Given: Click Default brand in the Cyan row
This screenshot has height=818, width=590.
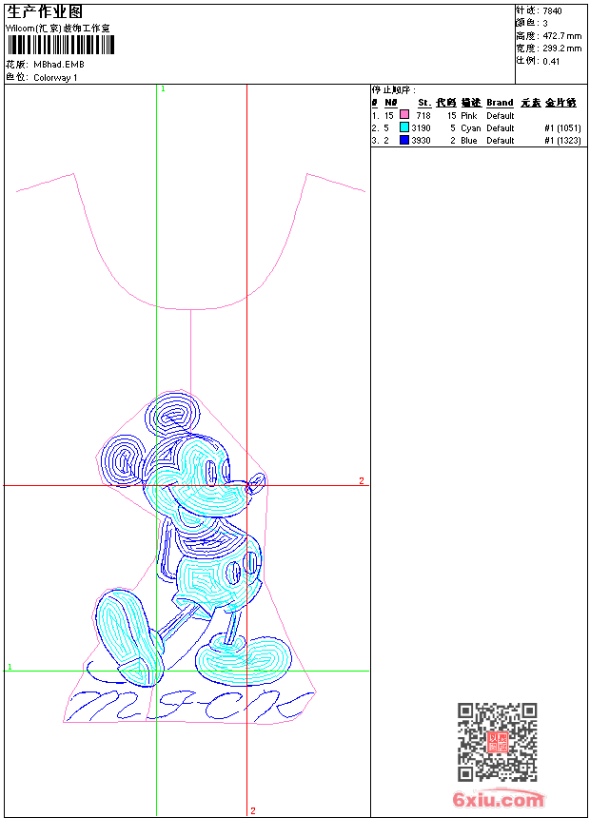Looking at the screenshot, I should point(501,128).
